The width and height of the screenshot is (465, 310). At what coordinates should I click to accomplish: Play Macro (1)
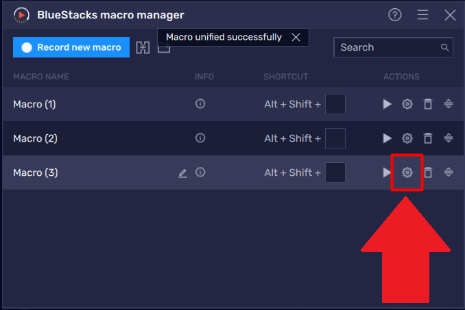pos(387,104)
